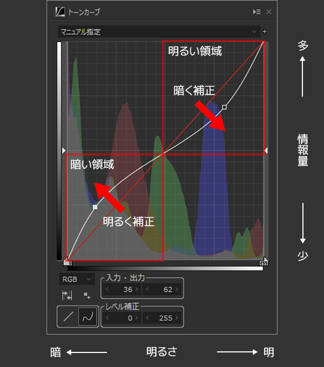This screenshot has height=367, width=324.
Task: Click the input field showing 36
Action: click(122, 289)
